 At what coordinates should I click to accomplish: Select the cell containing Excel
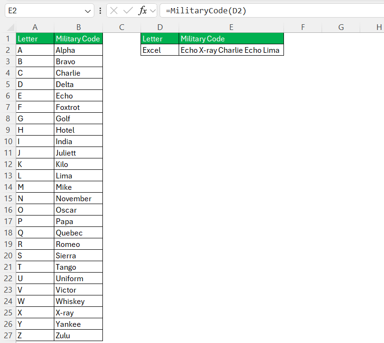(160, 50)
